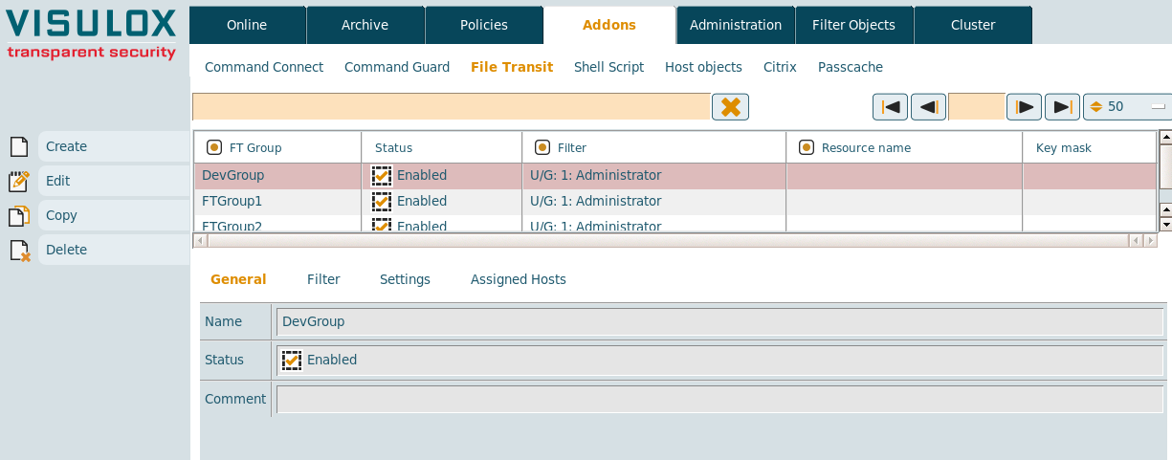This screenshot has height=460, width=1172.
Task: Open the Command Guard addon link
Action: (396, 67)
